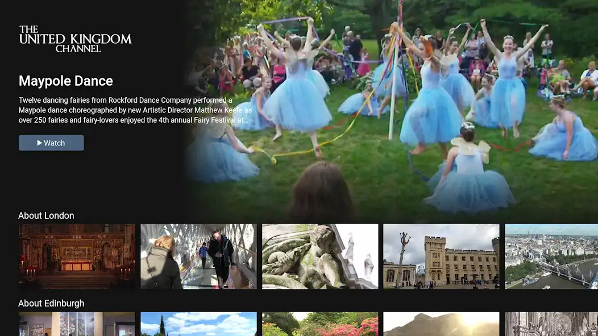Open the aerial London skyline thumbnail
Viewport: 598px width, 336px height.
coord(551,256)
